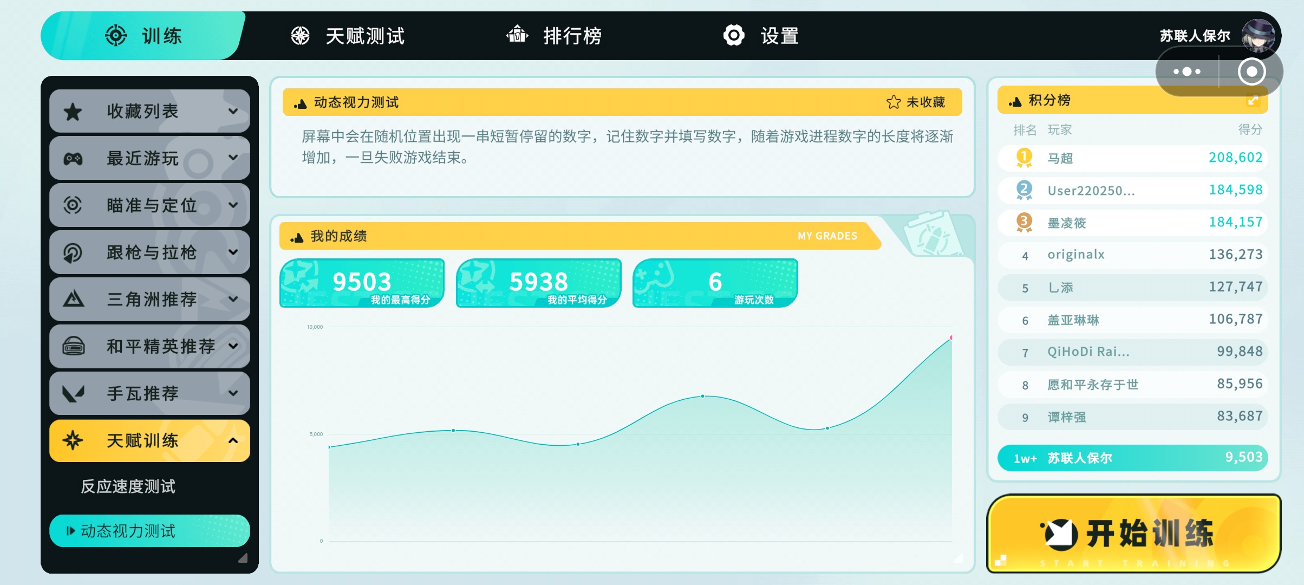The width and height of the screenshot is (1304, 585).
Task: Expand the 最近游玩 chevron
Action: pos(233,158)
